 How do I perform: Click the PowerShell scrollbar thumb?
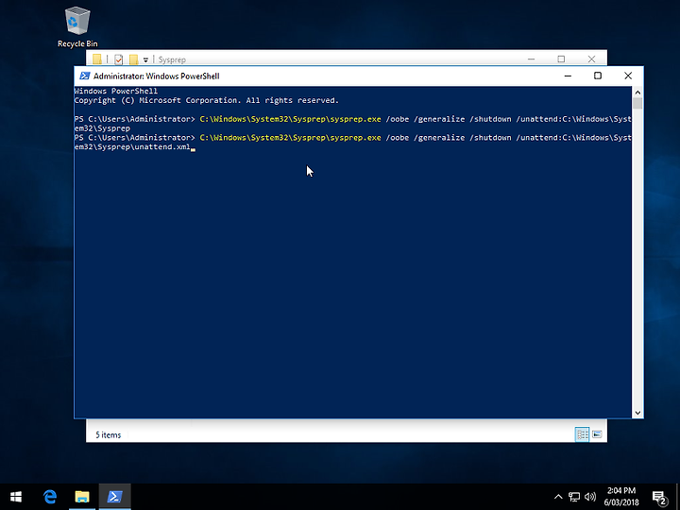[637, 103]
